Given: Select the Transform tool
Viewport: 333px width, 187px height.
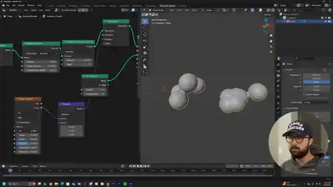Looking at the screenshot, I should 145,53.
